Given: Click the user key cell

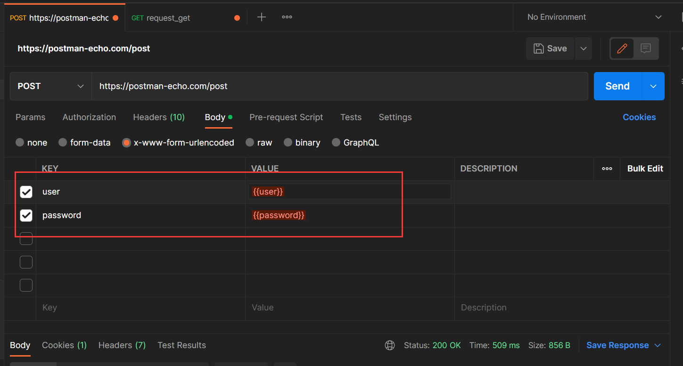Looking at the screenshot, I should point(140,192).
